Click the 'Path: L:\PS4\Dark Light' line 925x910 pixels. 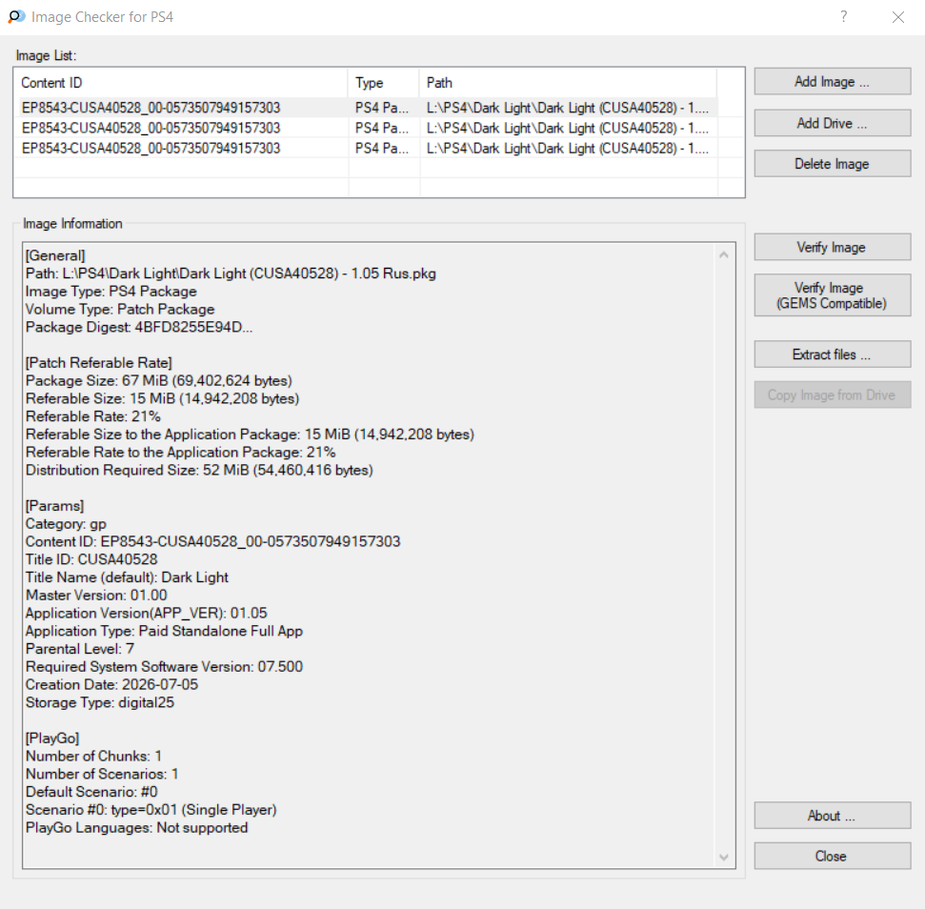(231, 273)
